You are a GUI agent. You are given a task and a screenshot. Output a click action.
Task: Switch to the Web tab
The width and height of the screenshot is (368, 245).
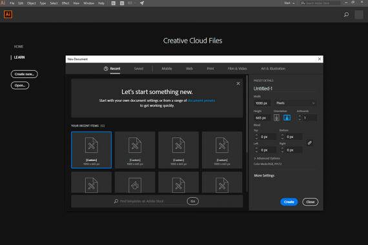point(189,69)
